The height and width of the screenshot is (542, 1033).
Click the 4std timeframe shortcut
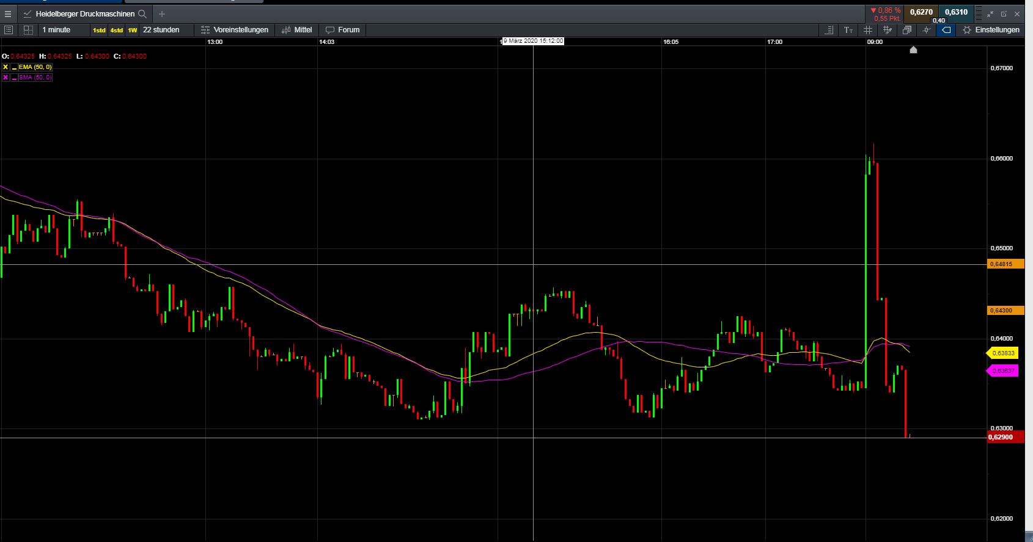click(116, 30)
